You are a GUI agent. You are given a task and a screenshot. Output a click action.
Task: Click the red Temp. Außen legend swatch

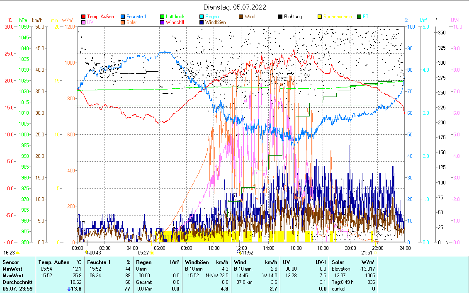tap(84, 17)
